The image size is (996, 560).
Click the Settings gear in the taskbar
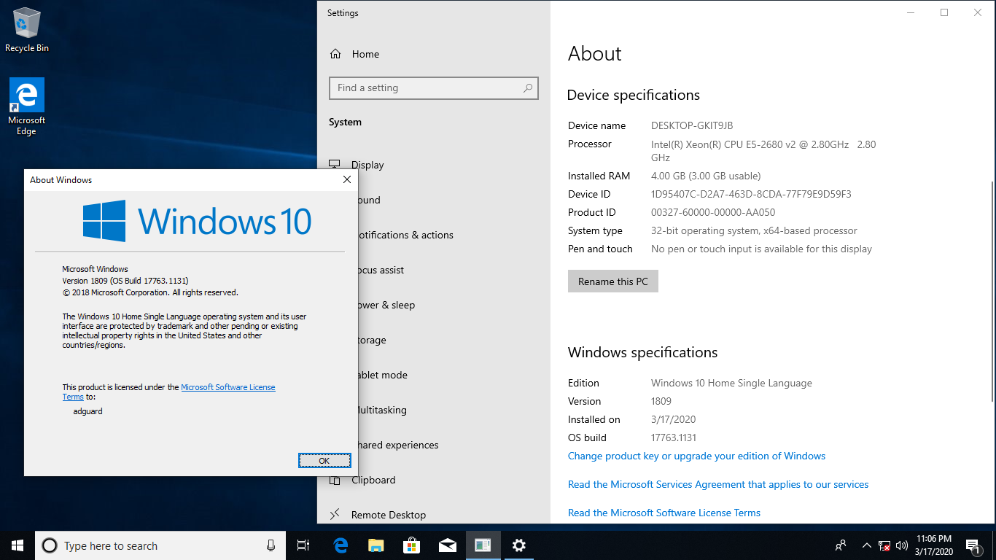tap(518, 545)
